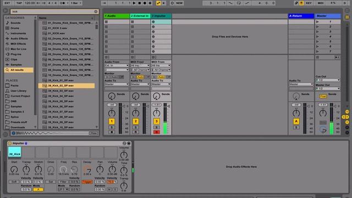Select the 1 Audio track header
The width and height of the screenshot is (352, 198).
117,16
